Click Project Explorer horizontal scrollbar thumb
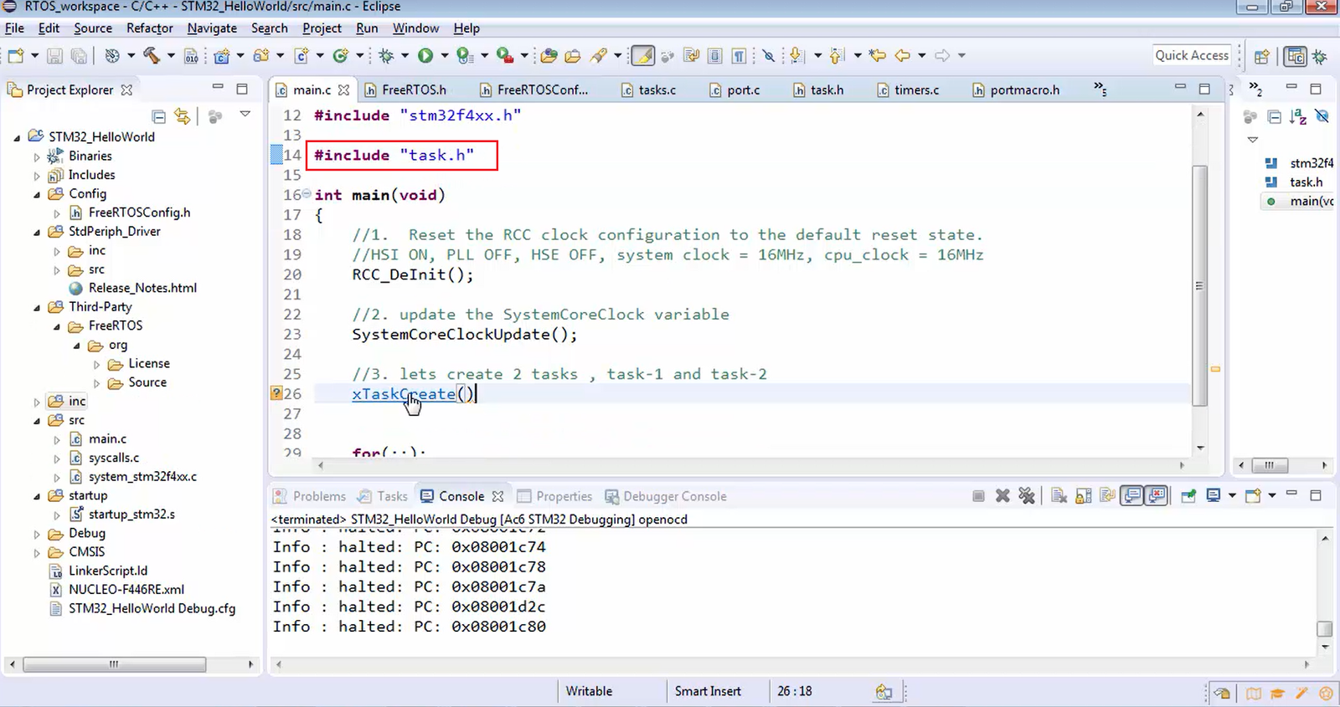 [114, 664]
